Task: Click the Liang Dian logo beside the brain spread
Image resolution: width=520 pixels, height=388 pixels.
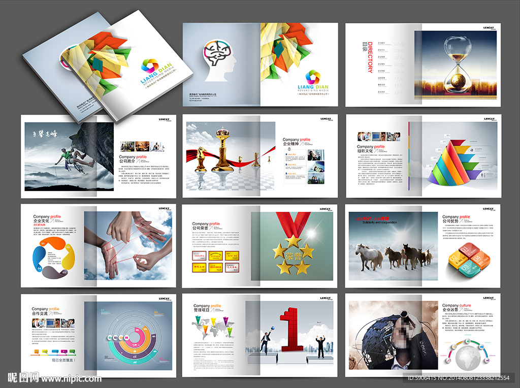Action: coord(313,77)
